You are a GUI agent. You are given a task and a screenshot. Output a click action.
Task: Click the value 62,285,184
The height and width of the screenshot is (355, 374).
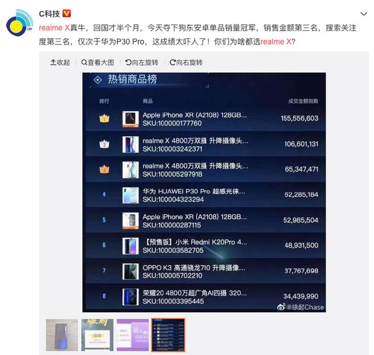302,195
